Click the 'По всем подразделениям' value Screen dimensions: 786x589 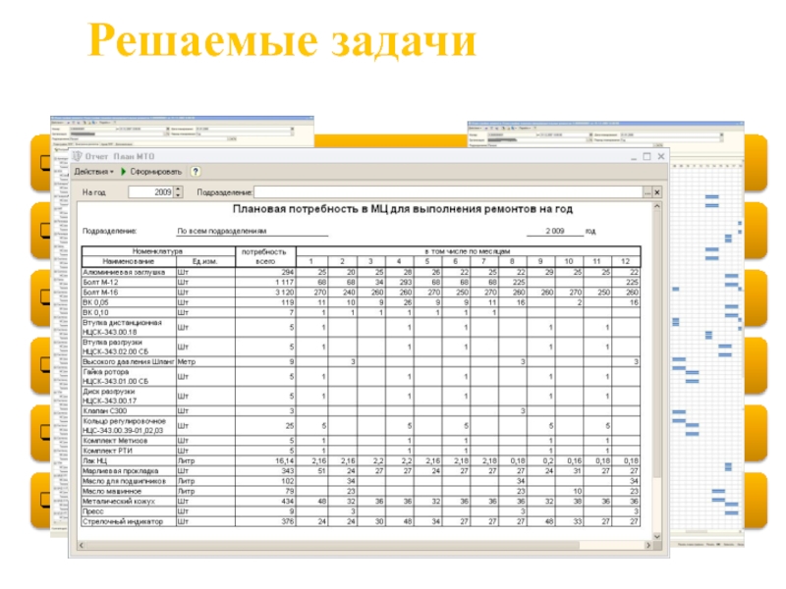tap(222, 231)
